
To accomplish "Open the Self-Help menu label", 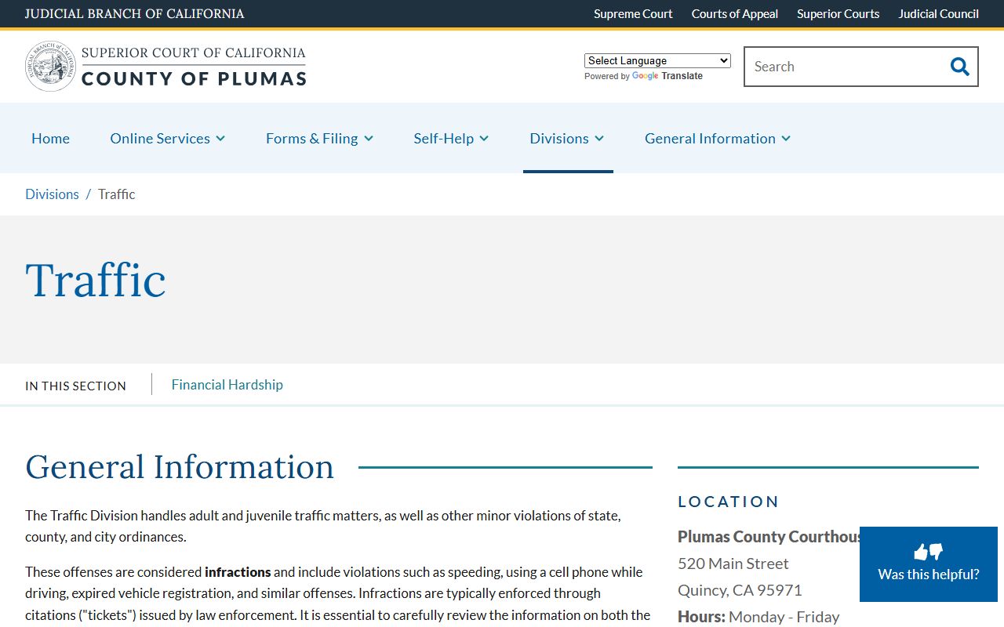I will (x=444, y=138).
